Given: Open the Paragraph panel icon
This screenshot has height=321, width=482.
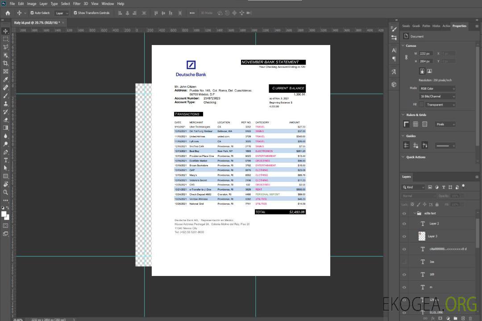Looking at the screenshot, I should coord(394,59).
